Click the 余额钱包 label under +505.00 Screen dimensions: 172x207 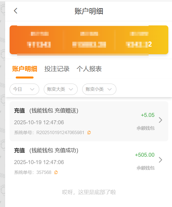pos(145,168)
